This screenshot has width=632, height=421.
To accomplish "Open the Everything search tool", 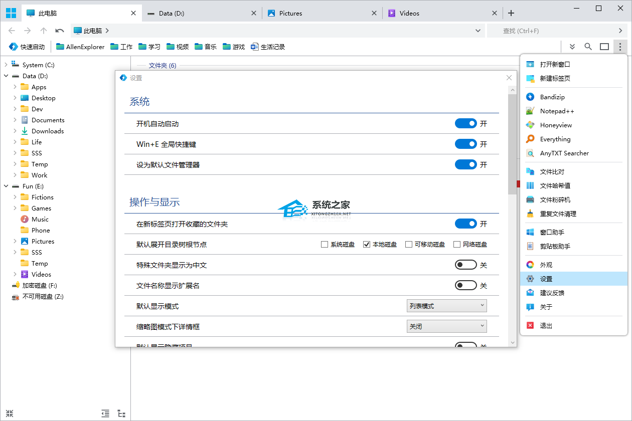I will click(555, 139).
